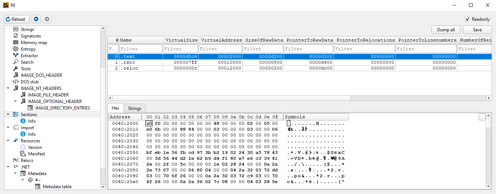Click Info icon under Sections

(23, 121)
